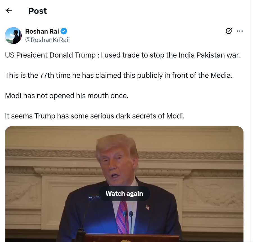Click the flag lapel pin in video

[148, 207]
